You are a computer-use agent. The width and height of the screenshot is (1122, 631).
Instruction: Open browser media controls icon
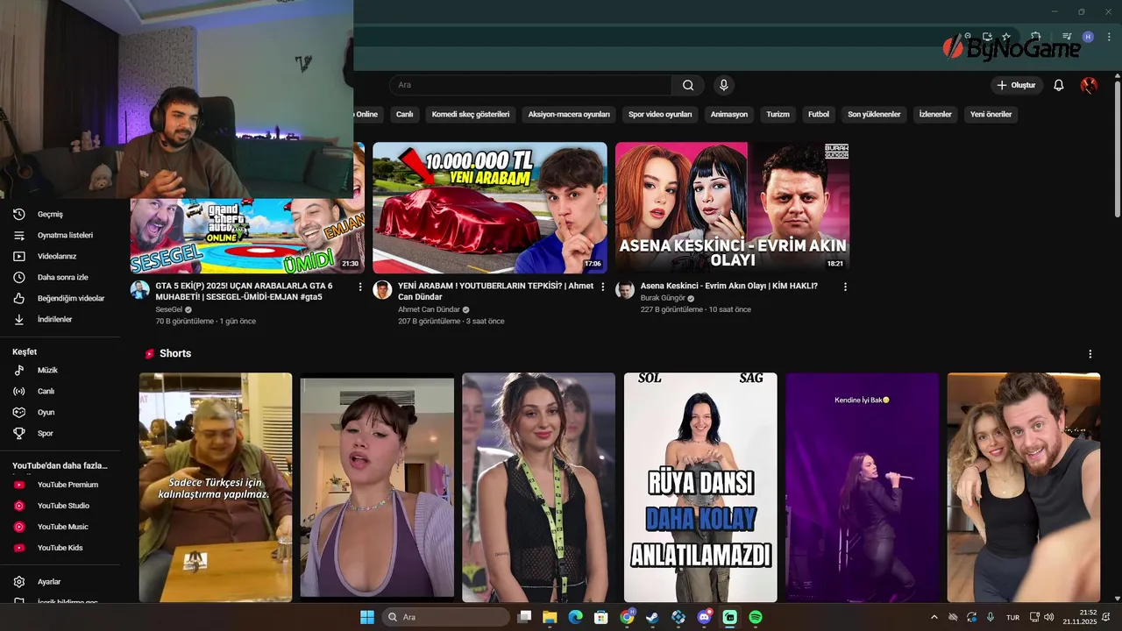click(1067, 37)
